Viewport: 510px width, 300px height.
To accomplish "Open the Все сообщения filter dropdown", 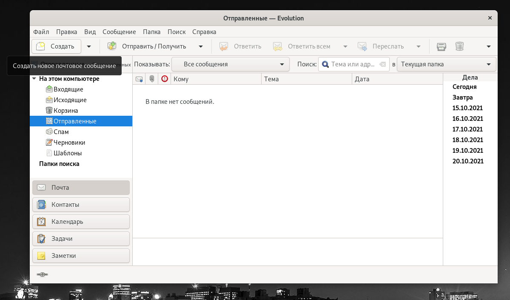I will click(230, 64).
